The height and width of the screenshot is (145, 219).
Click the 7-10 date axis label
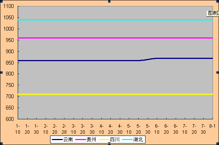pos(185,129)
